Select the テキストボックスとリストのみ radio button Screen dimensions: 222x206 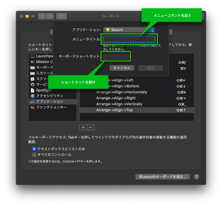pyautogui.click(x=34, y=149)
